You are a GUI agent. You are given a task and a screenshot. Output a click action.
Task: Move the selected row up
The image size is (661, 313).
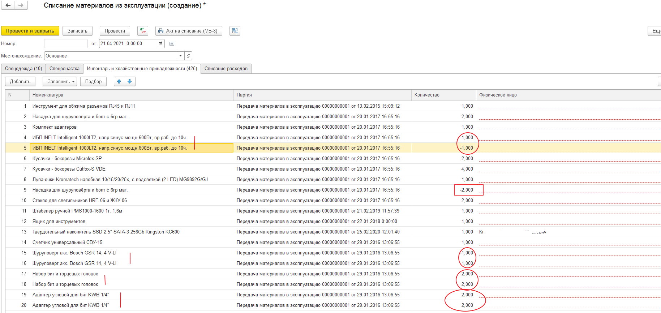pos(119,81)
